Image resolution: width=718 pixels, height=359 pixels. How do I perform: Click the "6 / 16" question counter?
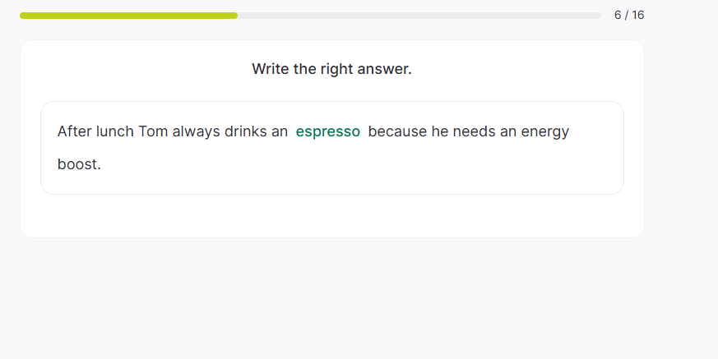pyautogui.click(x=628, y=16)
